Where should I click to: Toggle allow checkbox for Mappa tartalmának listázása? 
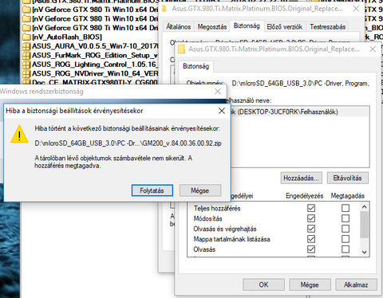(311, 239)
